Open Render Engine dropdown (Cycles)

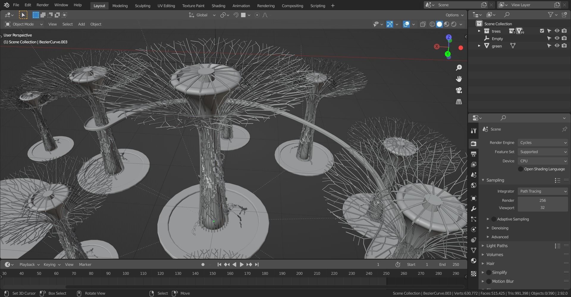click(x=543, y=143)
